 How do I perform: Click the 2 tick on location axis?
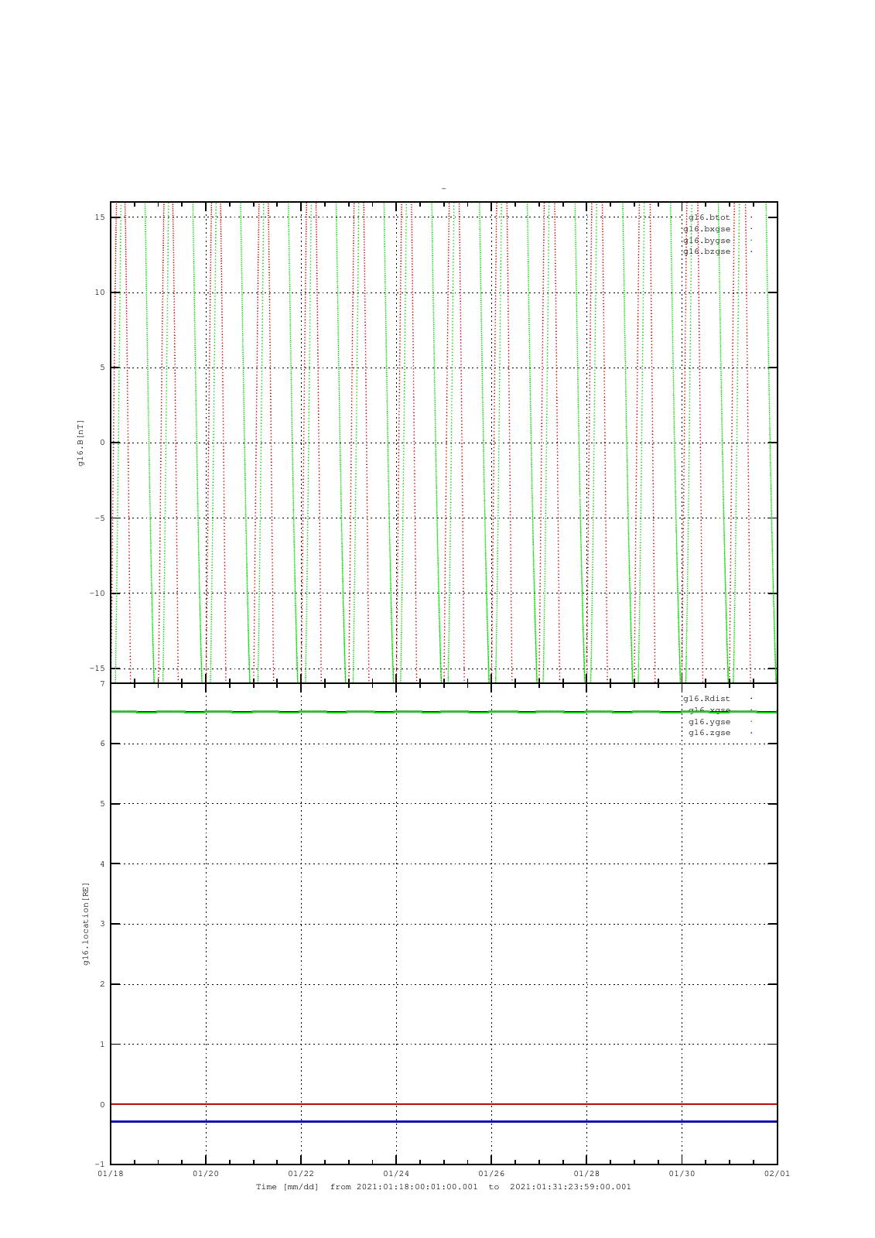(x=102, y=984)
